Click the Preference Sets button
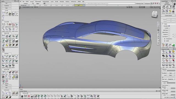This screenshot has width=176, height=99. [x=139, y=4]
